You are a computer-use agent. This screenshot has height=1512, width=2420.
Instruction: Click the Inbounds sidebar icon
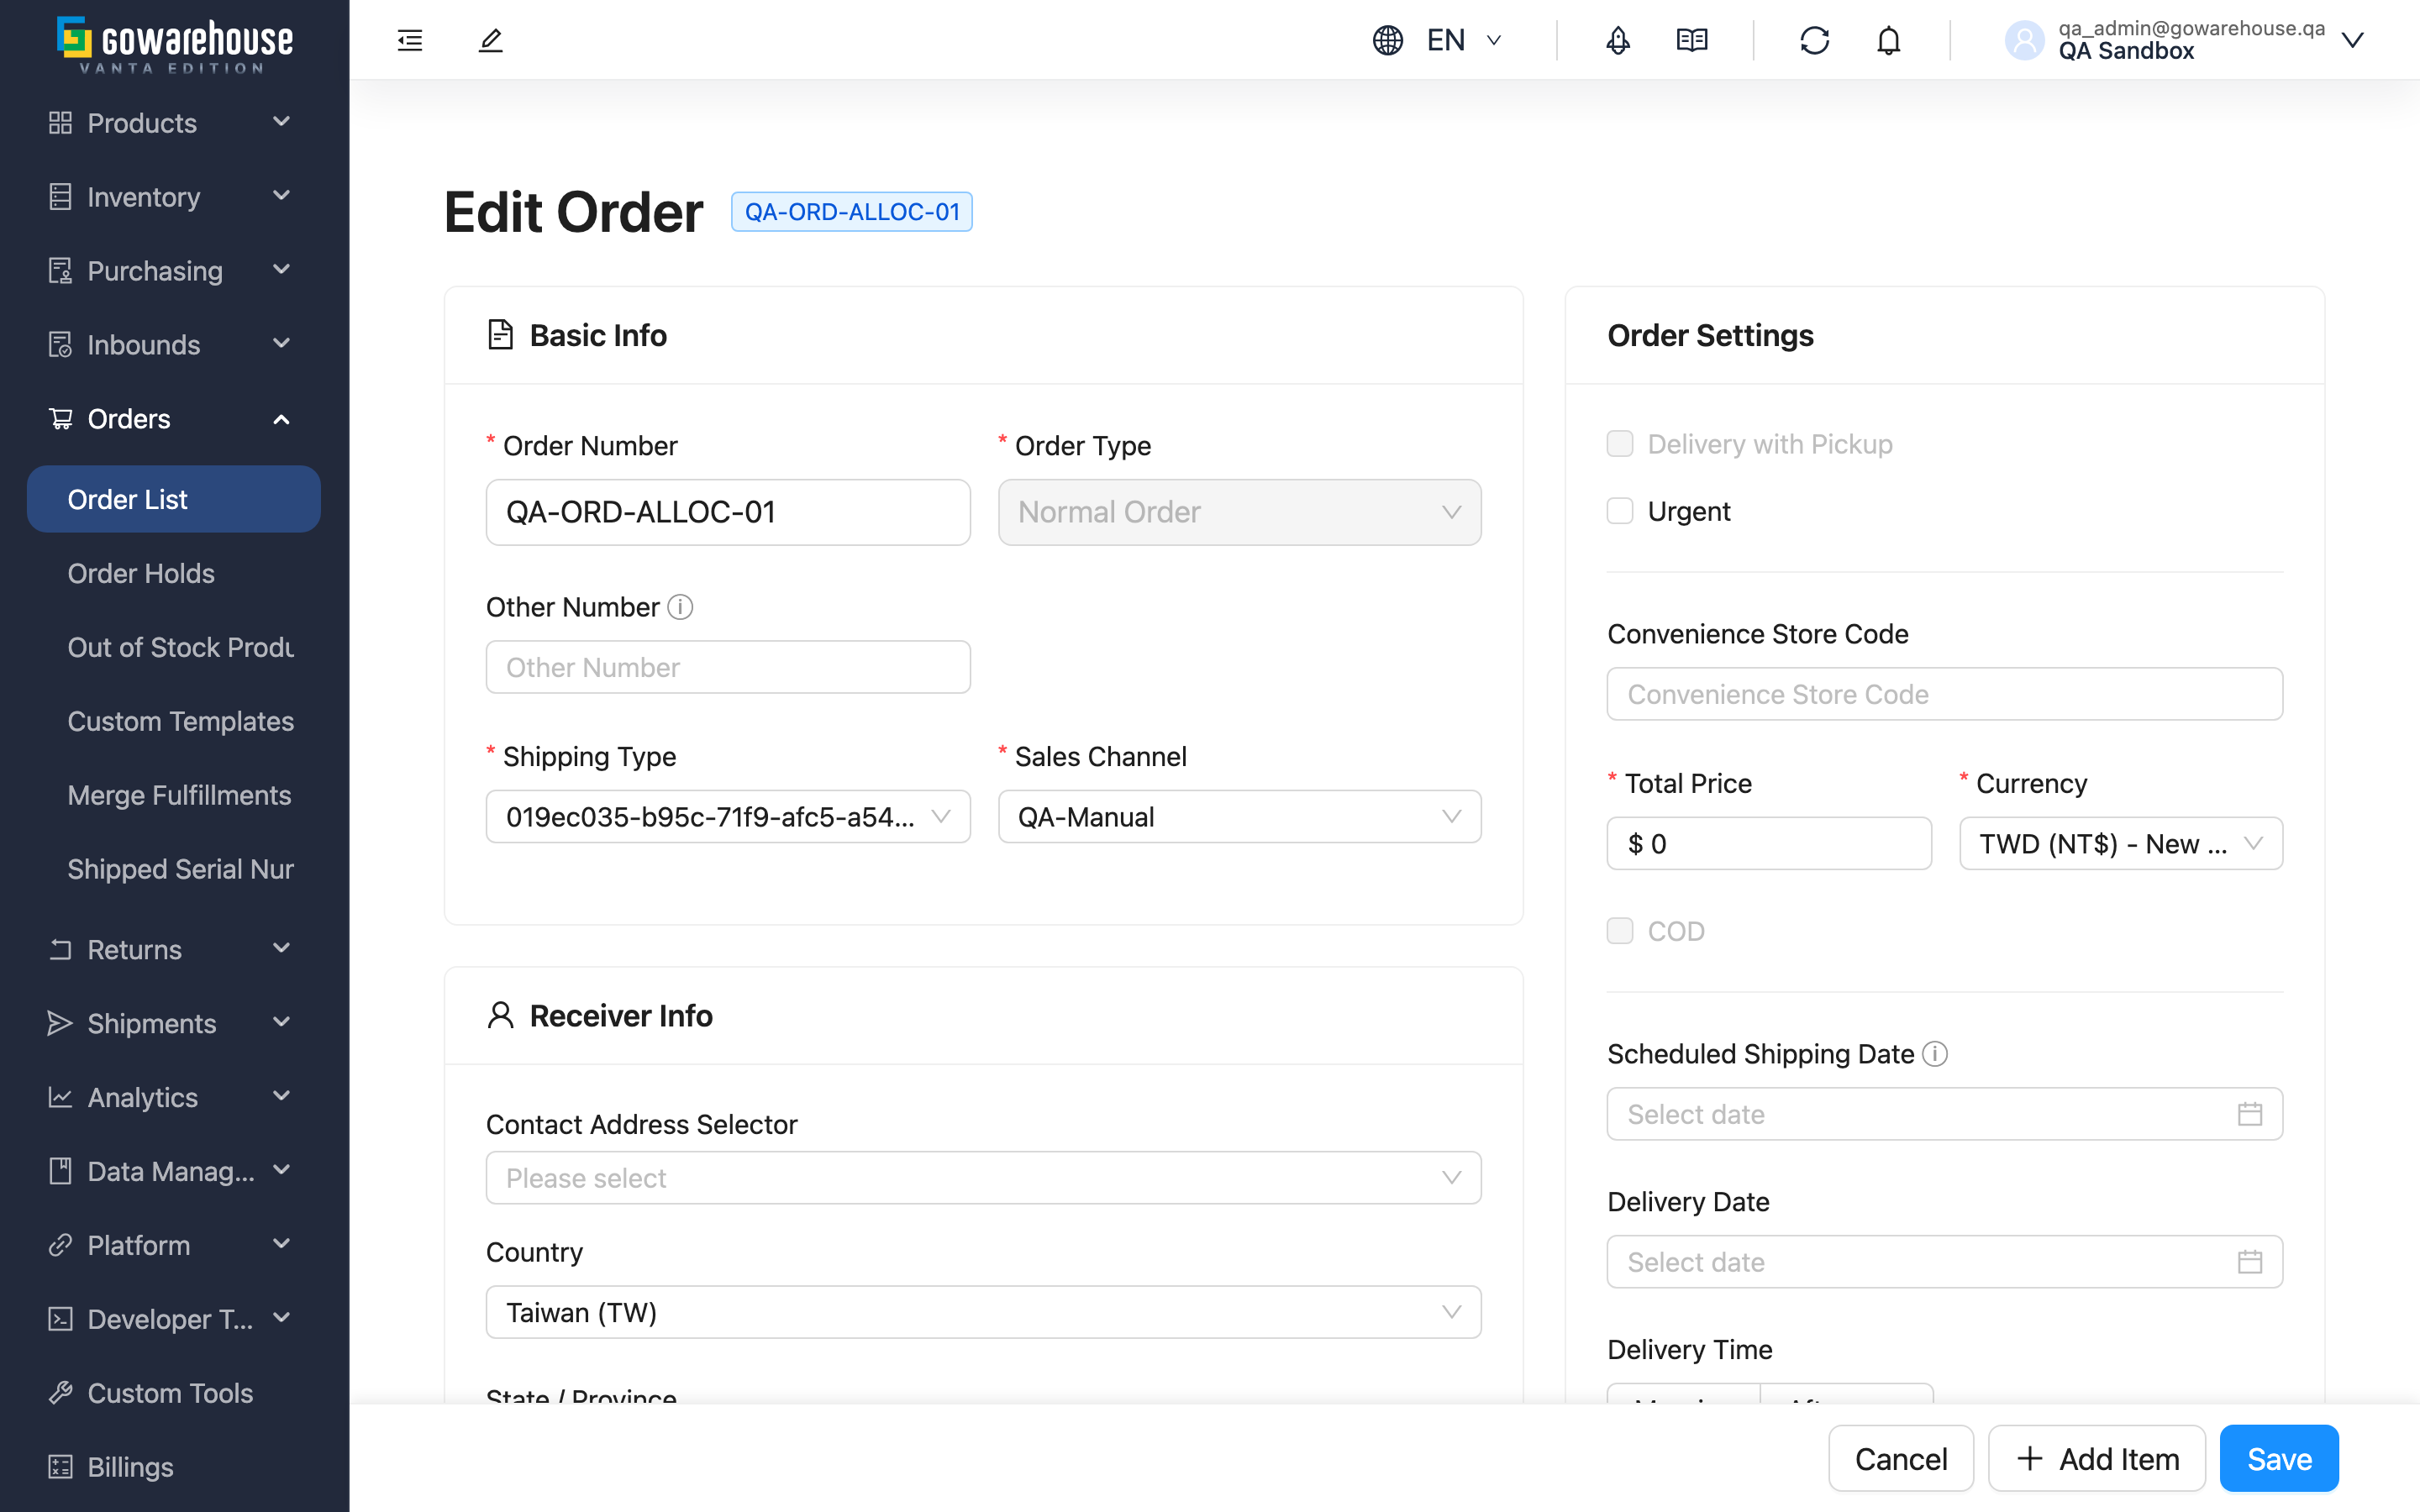click(60, 345)
